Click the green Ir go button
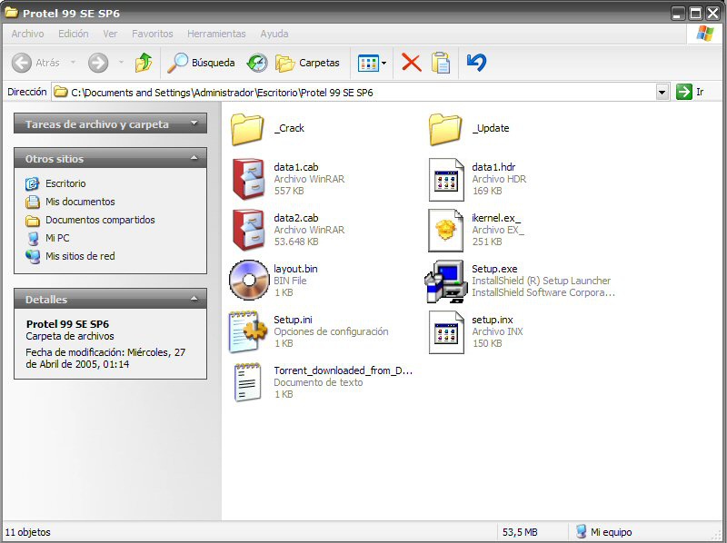This screenshot has height=543, width=727. pos(691,93)
